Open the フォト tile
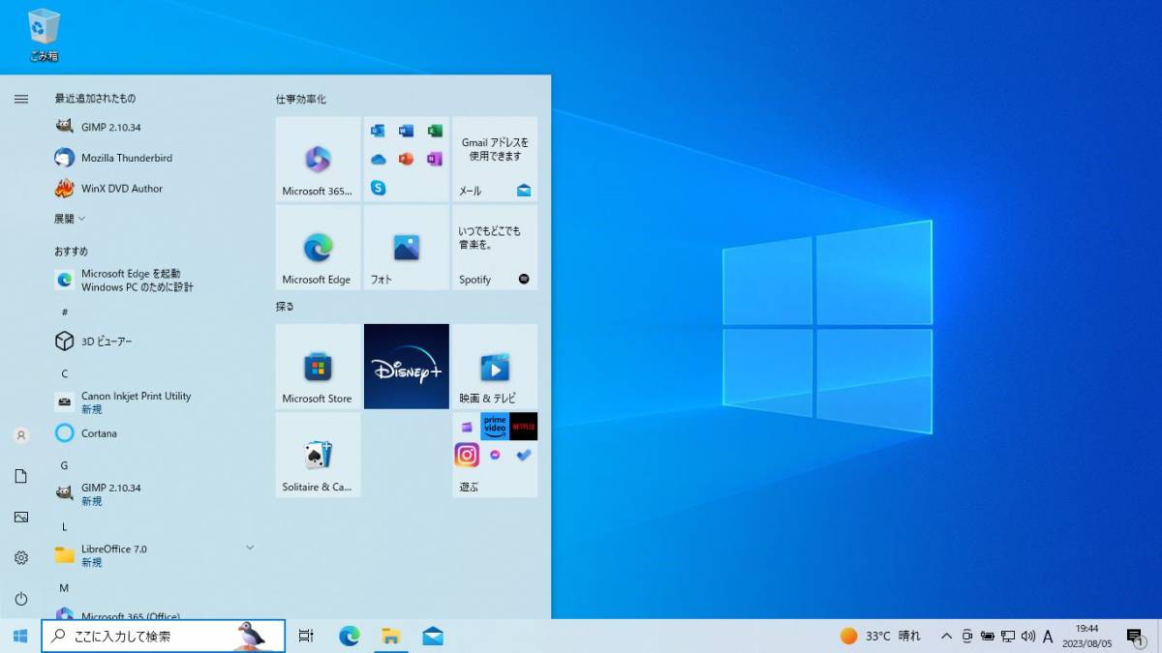1162x653 pixels. click(x=407, y=248)
